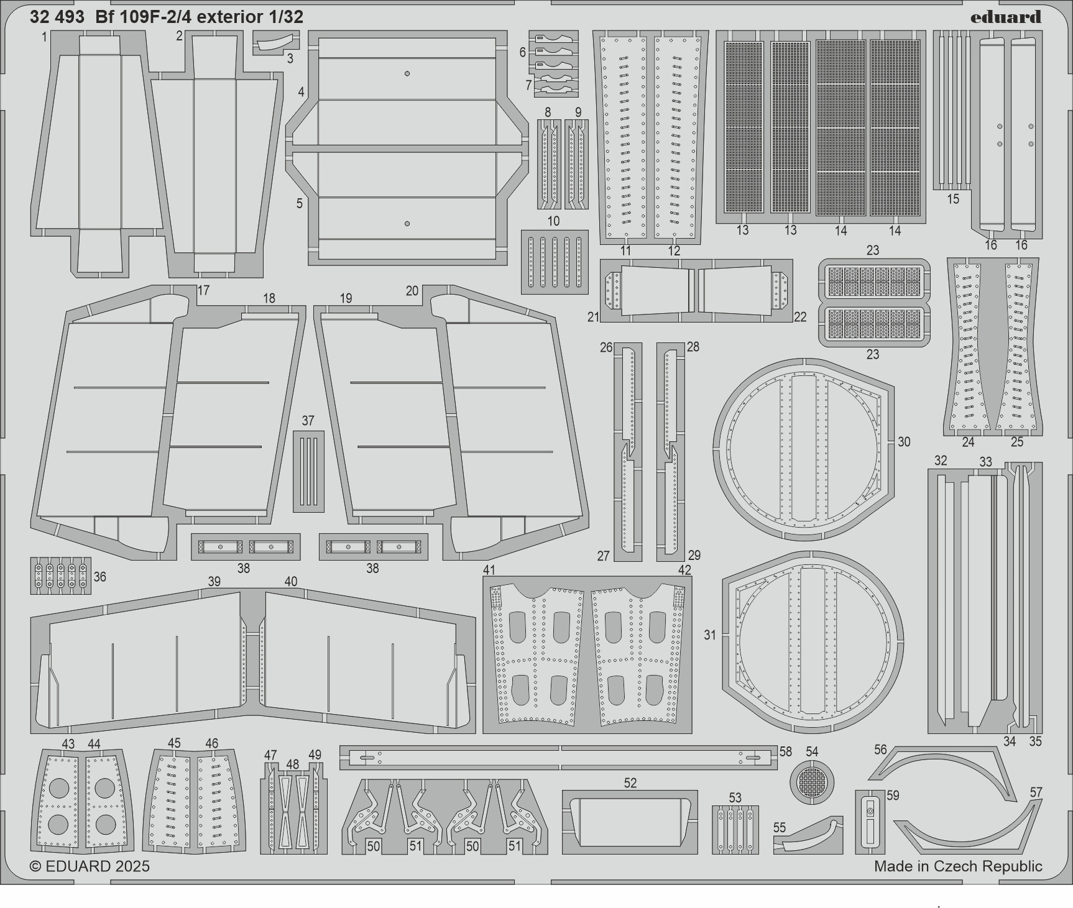Click the number label 7

[528, 85]
